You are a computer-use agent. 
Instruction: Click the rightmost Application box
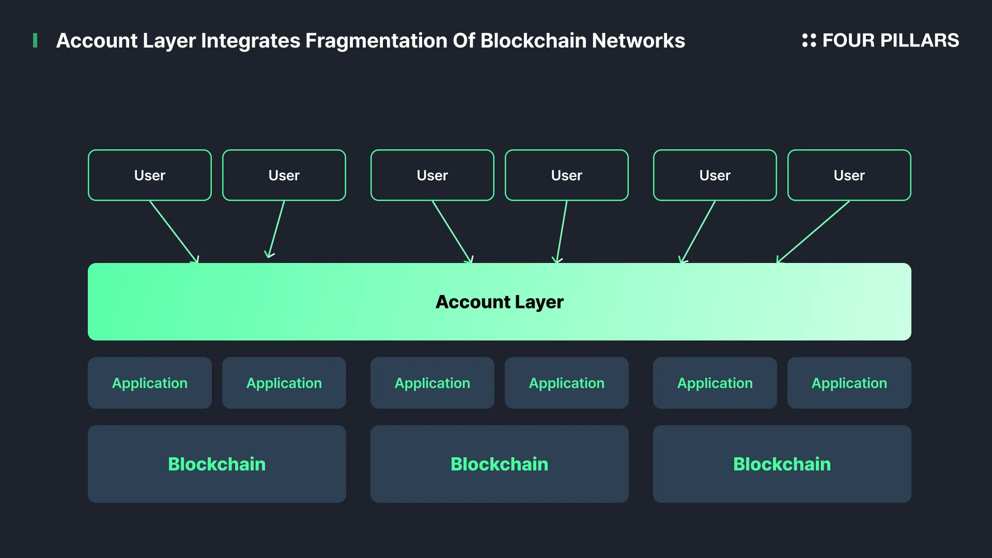pyautogui.click(x=849, y=383)
